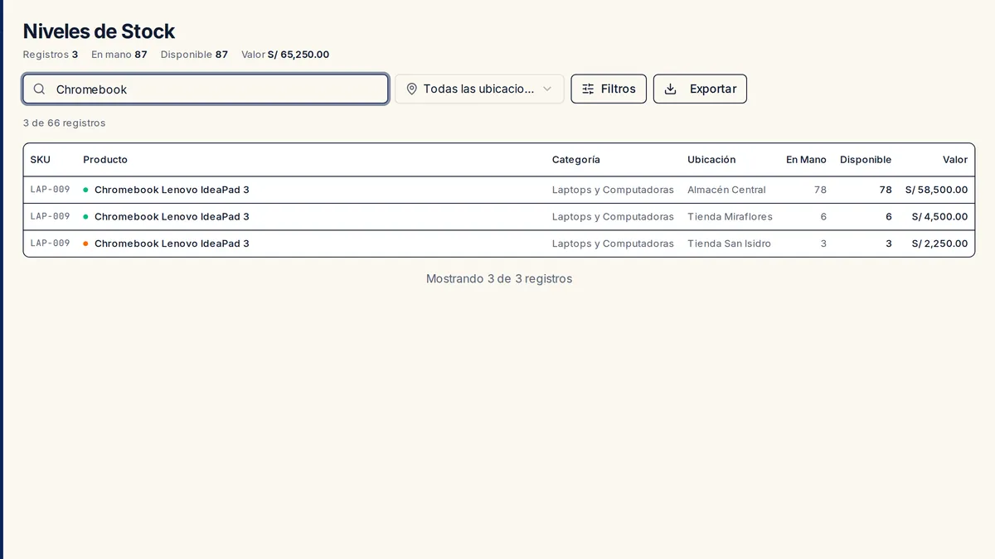Select the Tienda Miraflores stock row
The image size is (995, 559).
pos(499,216)
